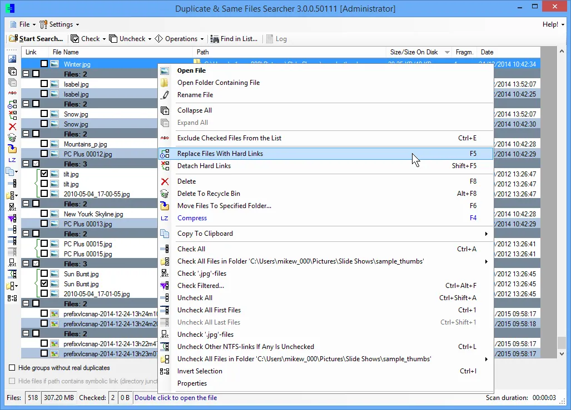Click the LZ Compress icon in context menu

click(165, 218)
